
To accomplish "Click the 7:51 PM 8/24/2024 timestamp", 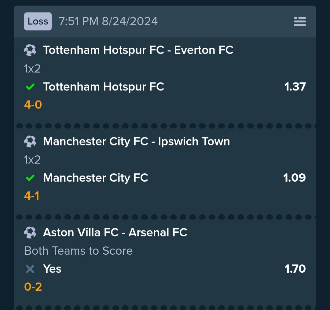I will (108, 21).
